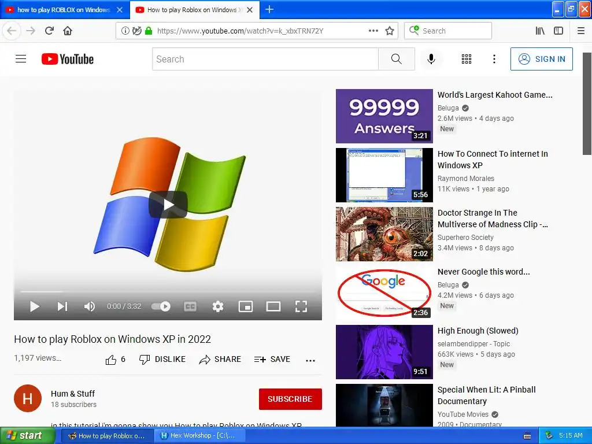Enter full screen mode

(301, 306)
